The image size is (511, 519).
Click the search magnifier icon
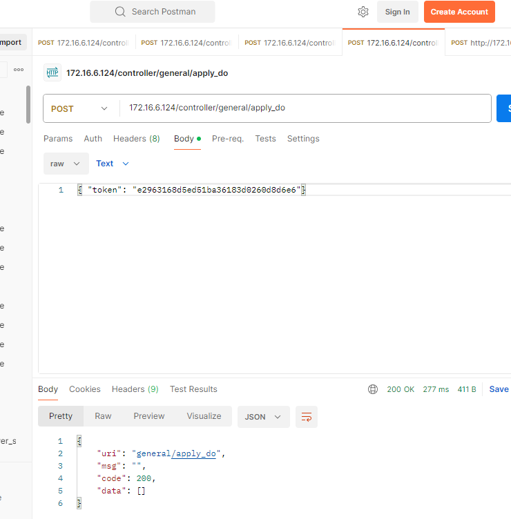pos(120,12)
